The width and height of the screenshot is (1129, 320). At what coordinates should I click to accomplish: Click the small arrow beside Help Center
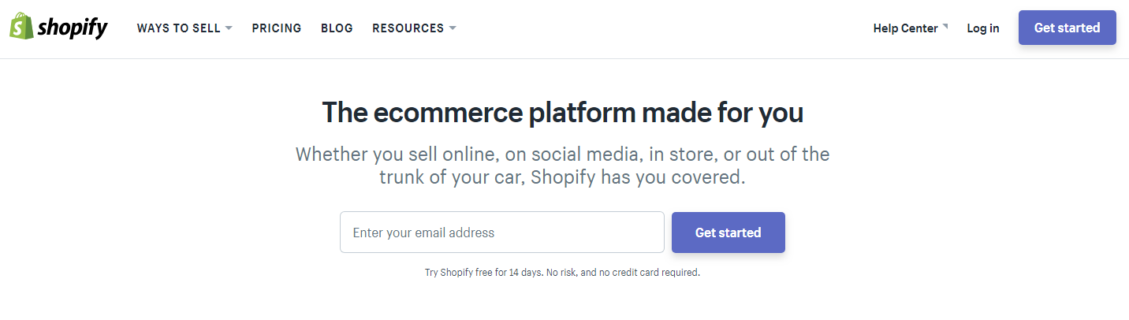click(x=945, y=26)
